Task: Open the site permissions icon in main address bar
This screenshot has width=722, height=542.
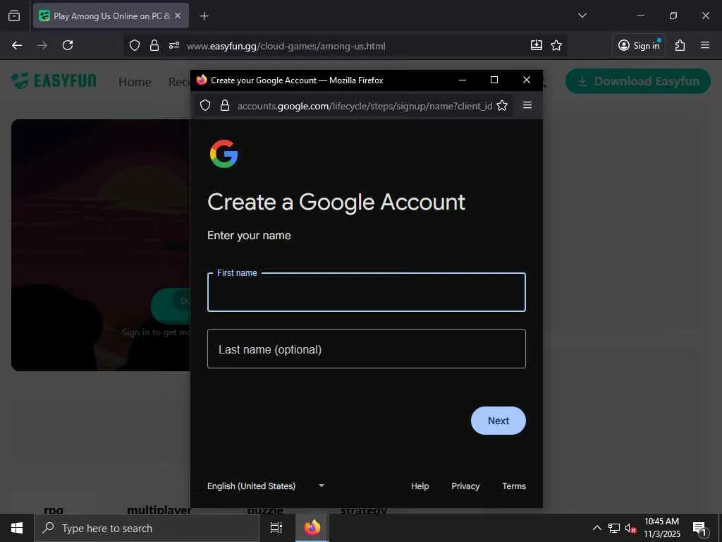Action: coord(174,45)
